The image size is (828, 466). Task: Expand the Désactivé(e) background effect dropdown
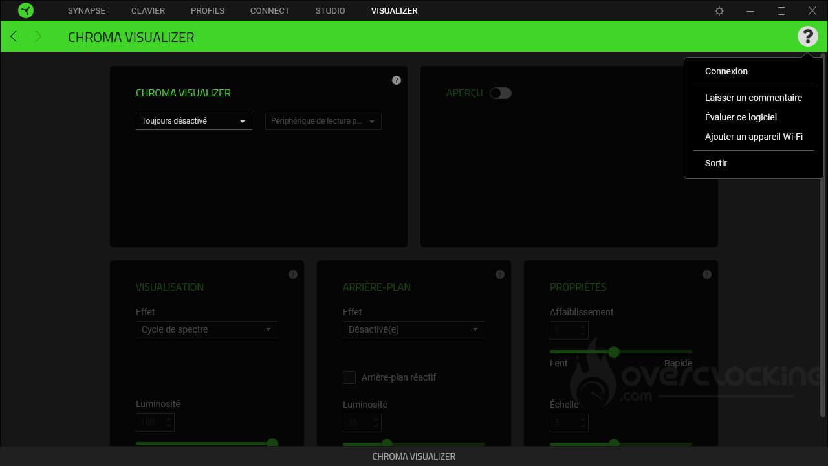click(x=414, y=329)
